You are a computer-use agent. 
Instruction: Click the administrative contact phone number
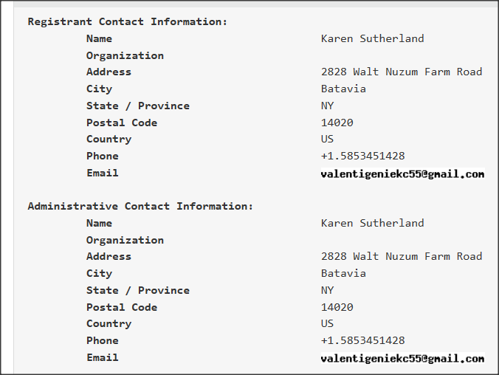coord(362,340)
